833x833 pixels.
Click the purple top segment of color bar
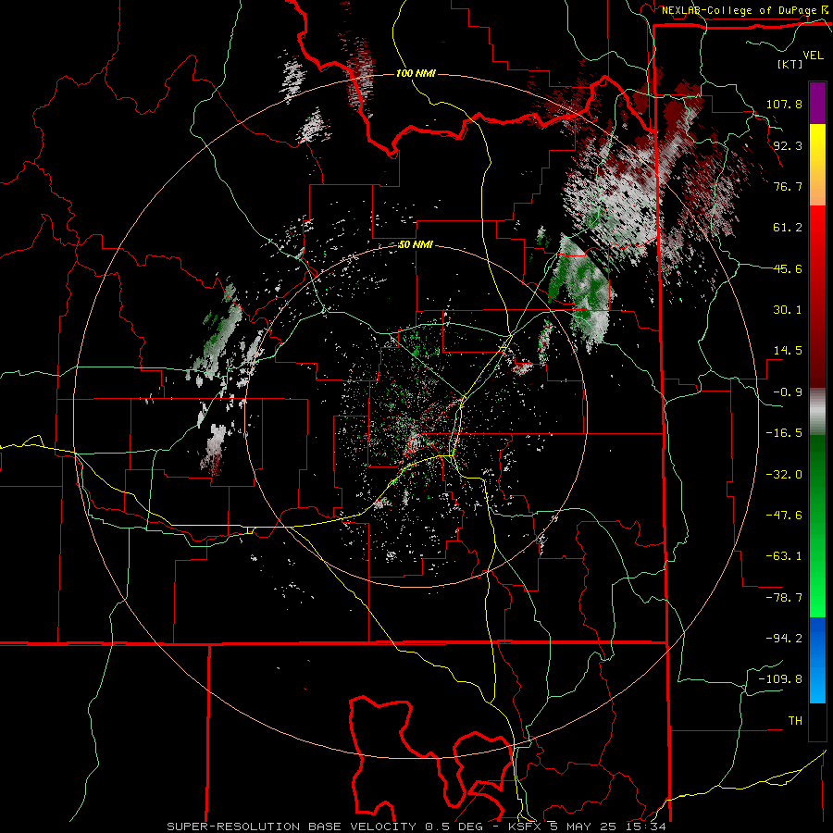pyautogui.click(x=817, y=103)
